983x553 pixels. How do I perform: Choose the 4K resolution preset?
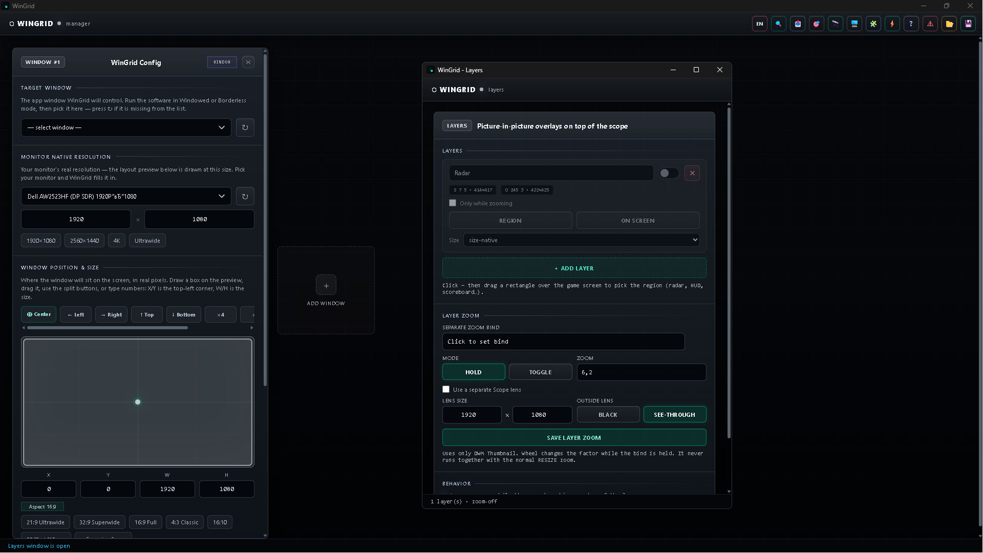(117, 241)
